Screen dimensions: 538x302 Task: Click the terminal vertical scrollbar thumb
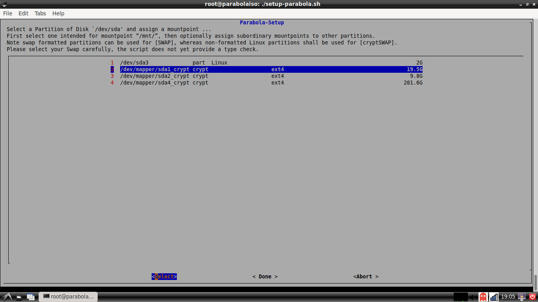[x=536, y=282]
